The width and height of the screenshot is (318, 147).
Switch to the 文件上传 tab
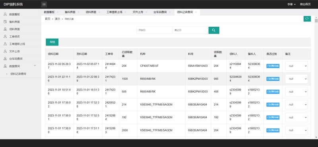(x=138, y=12)
